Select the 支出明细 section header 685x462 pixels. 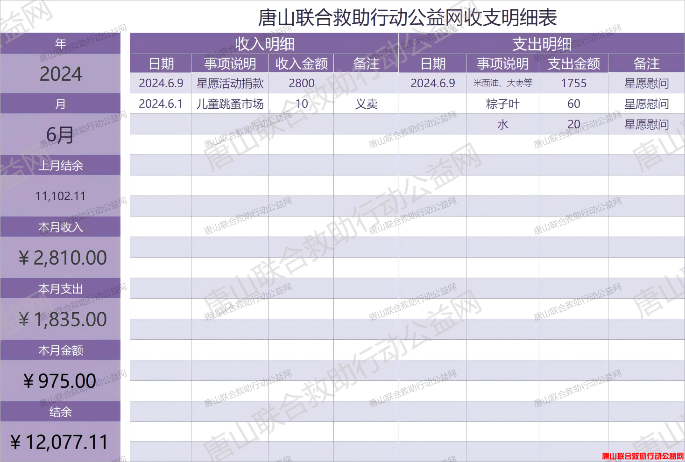tap(542, 44)
